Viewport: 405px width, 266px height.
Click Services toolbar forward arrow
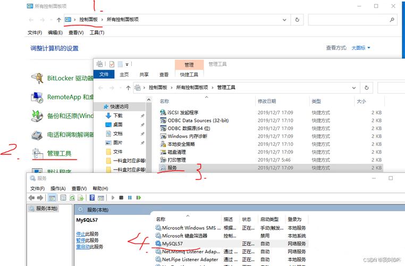click(x=40, y=198)
